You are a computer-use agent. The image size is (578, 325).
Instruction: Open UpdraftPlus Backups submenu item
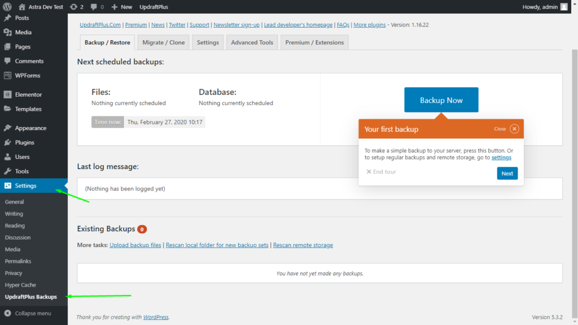tap(31, 297)
